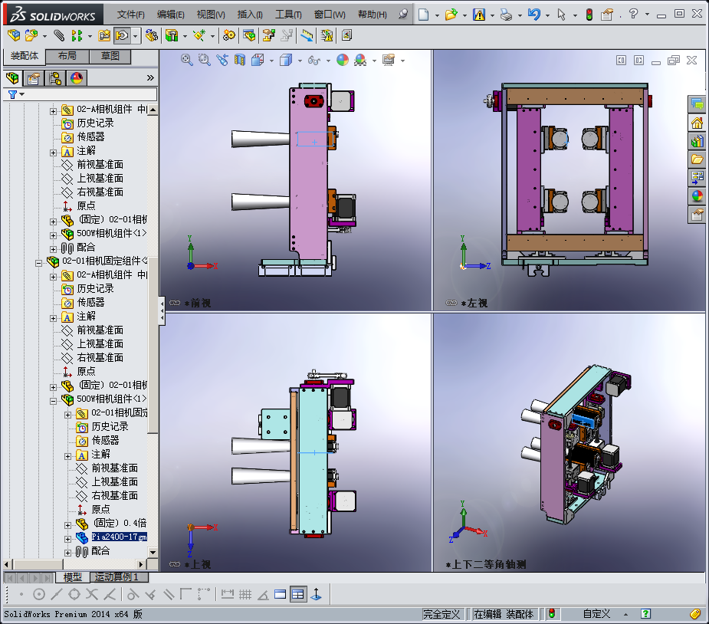Open the Design Library icon in task pane
Screen dimensions: 709x624
(x=698, y=141)
